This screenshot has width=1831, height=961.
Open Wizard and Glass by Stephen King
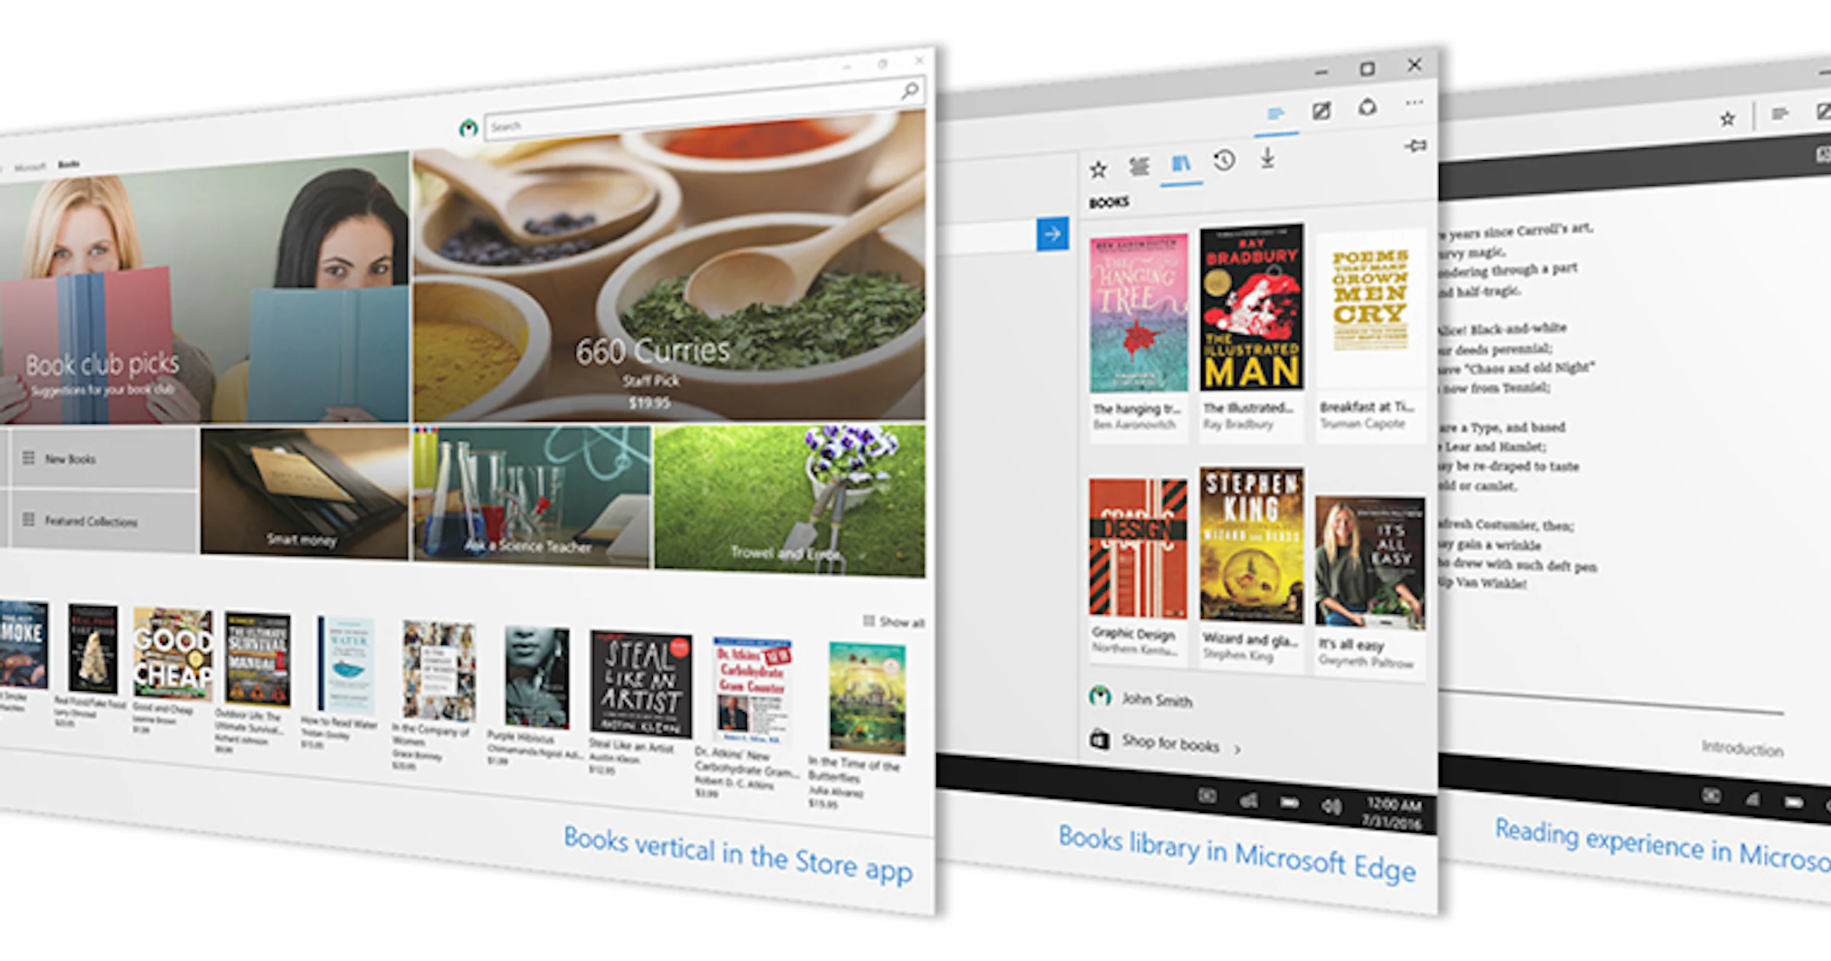[1252, 545]
